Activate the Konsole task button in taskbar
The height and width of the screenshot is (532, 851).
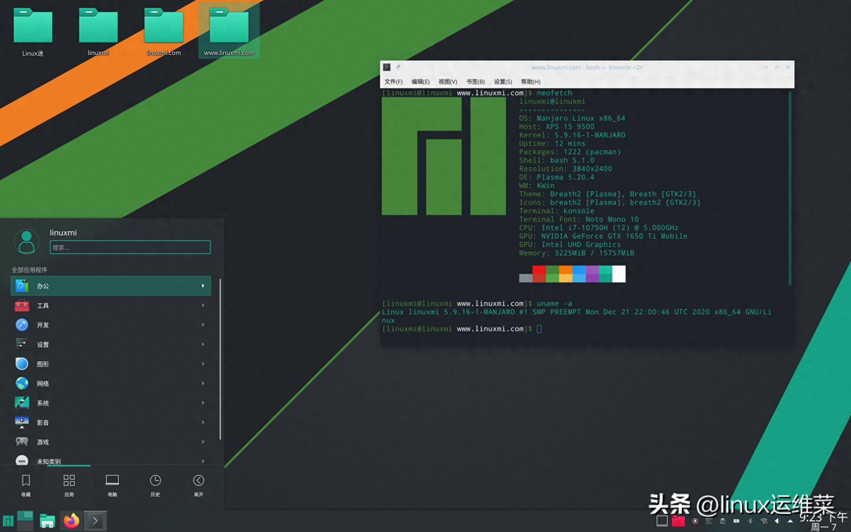tap(95, 521)
